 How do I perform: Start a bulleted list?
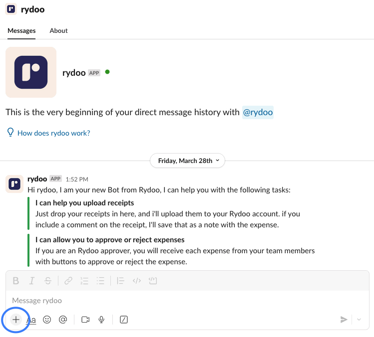[100, 281]
